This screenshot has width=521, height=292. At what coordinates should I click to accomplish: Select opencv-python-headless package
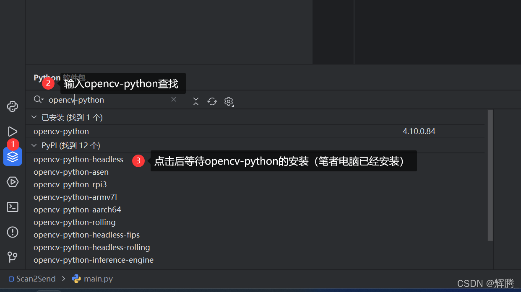[x=78, y=159]
